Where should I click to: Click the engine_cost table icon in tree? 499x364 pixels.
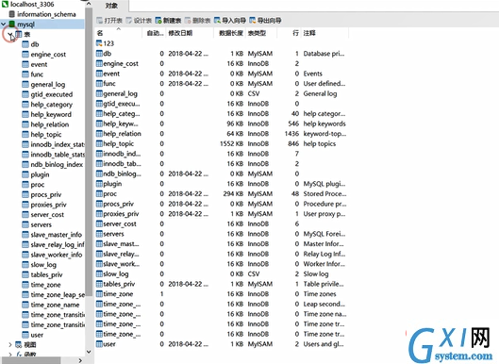25,55
